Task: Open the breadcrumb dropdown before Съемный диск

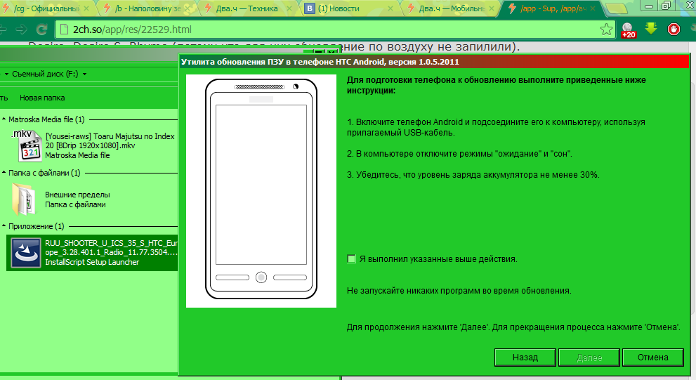Action: [x=6, y=74]
